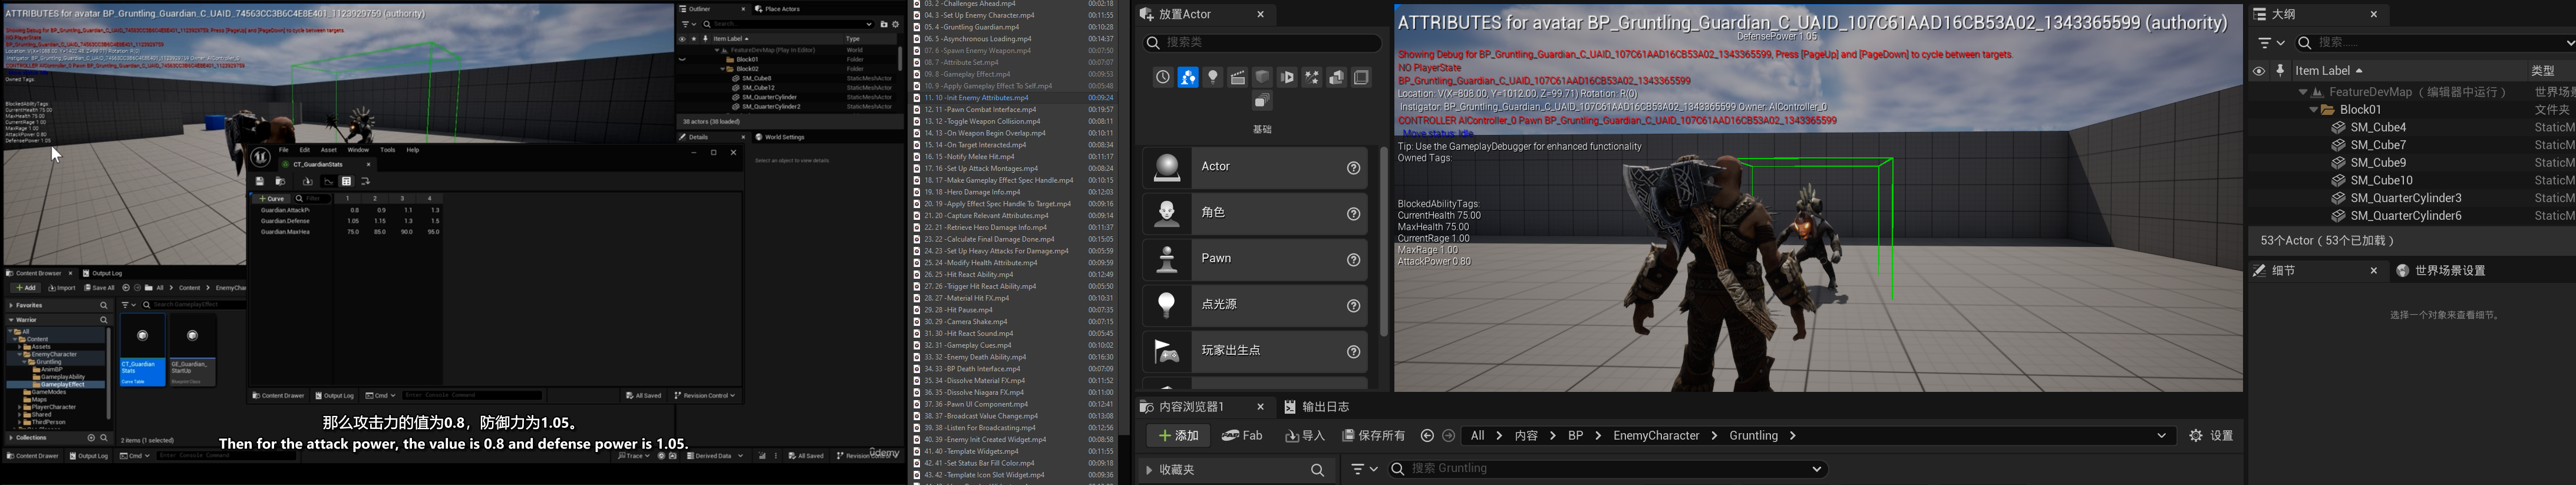Click the second-row category icon under the clock row
Viewport: 2576px width, 485px height.
coord(1262,102)
